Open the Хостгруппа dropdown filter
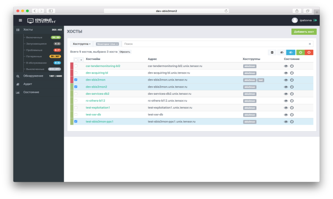Viewport: 333px width, 199px height. click(81, 44)
